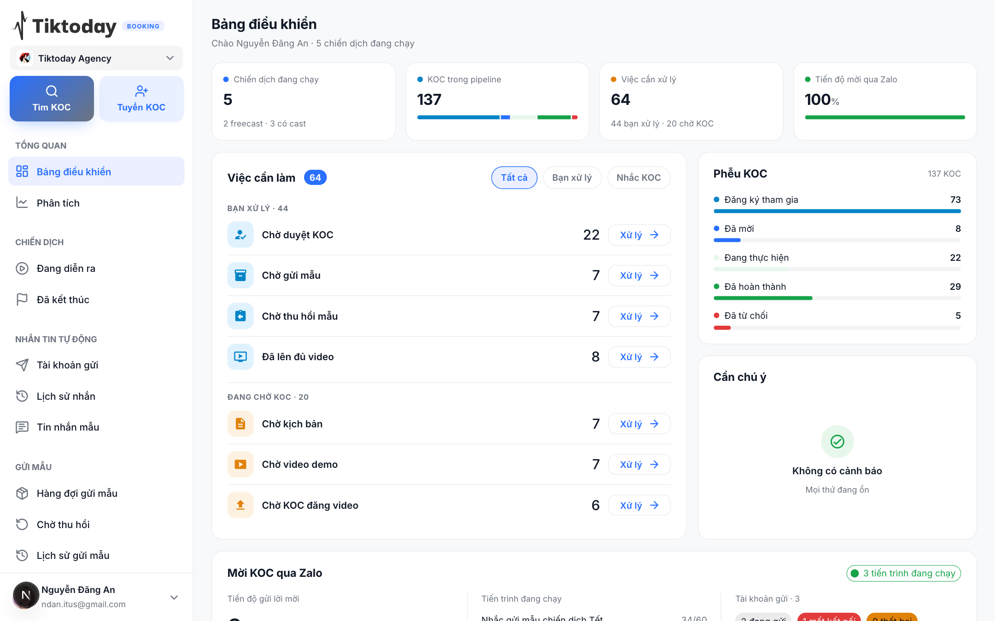Click the Chờ video demo play icon
This screenshot has width=995, height=621.
pyautogui.click(x=240, y=464)
